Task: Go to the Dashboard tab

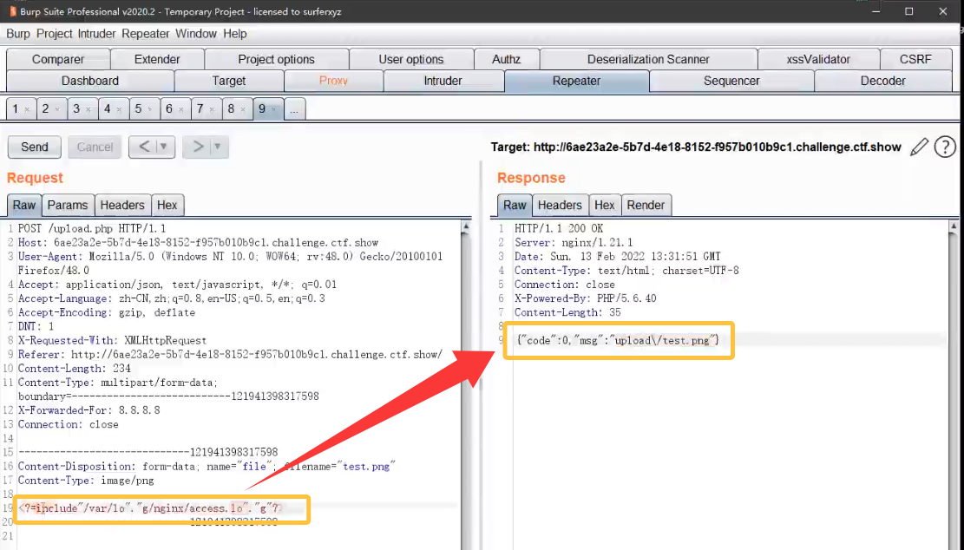Action: click(x=89, y=81)
